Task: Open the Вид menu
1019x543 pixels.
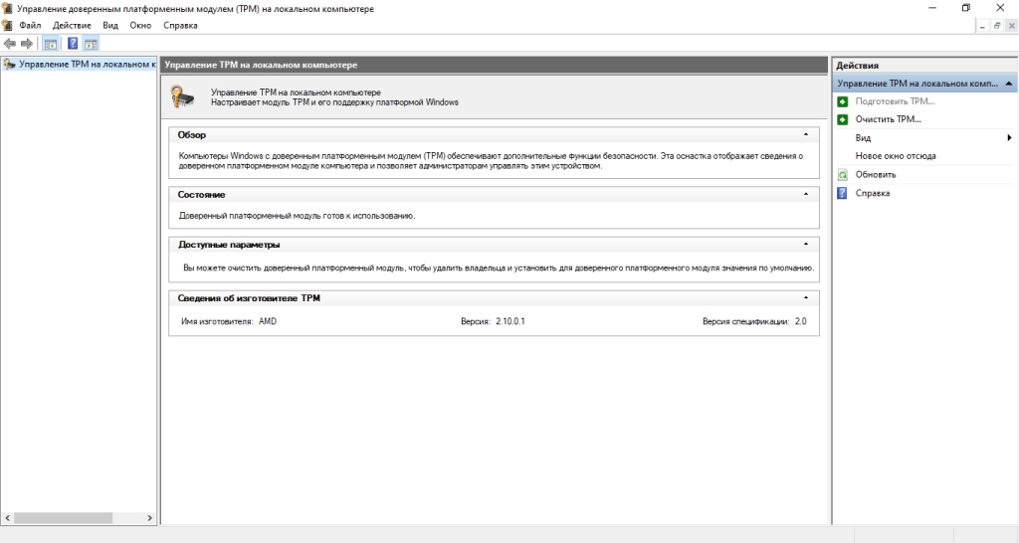Action: (110, 25)
